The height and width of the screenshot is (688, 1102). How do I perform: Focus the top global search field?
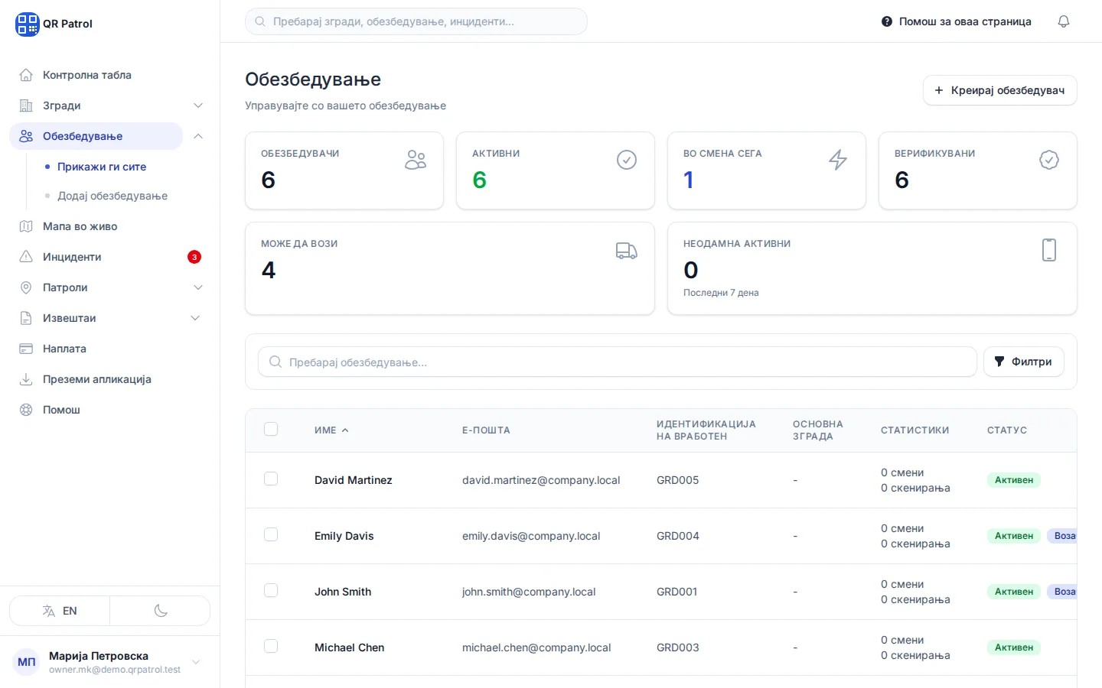(x=416, y=21)
